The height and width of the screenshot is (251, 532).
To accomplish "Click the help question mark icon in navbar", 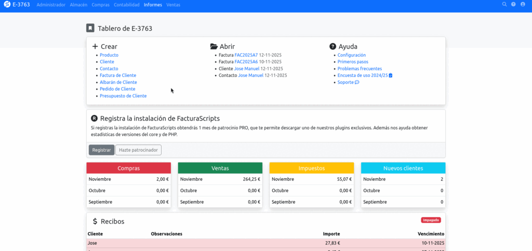I will point(513,4).
